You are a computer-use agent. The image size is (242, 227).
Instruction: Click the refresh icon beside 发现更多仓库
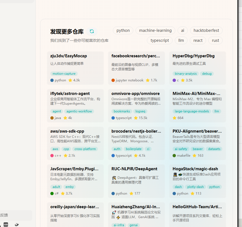pyautogui.click(x=92, y=31)
